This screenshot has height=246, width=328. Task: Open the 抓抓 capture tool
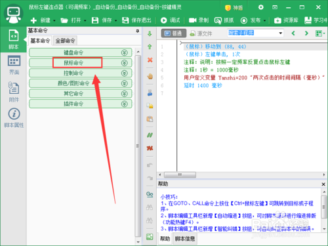224,20
